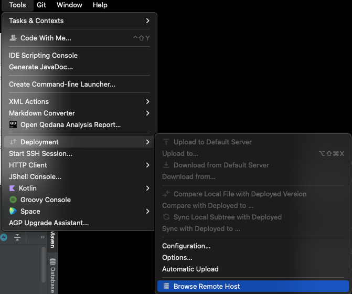Click the Code With Me people icon
Image resolution: width=352 pixels, height=294 pixels.
[13, 38]
